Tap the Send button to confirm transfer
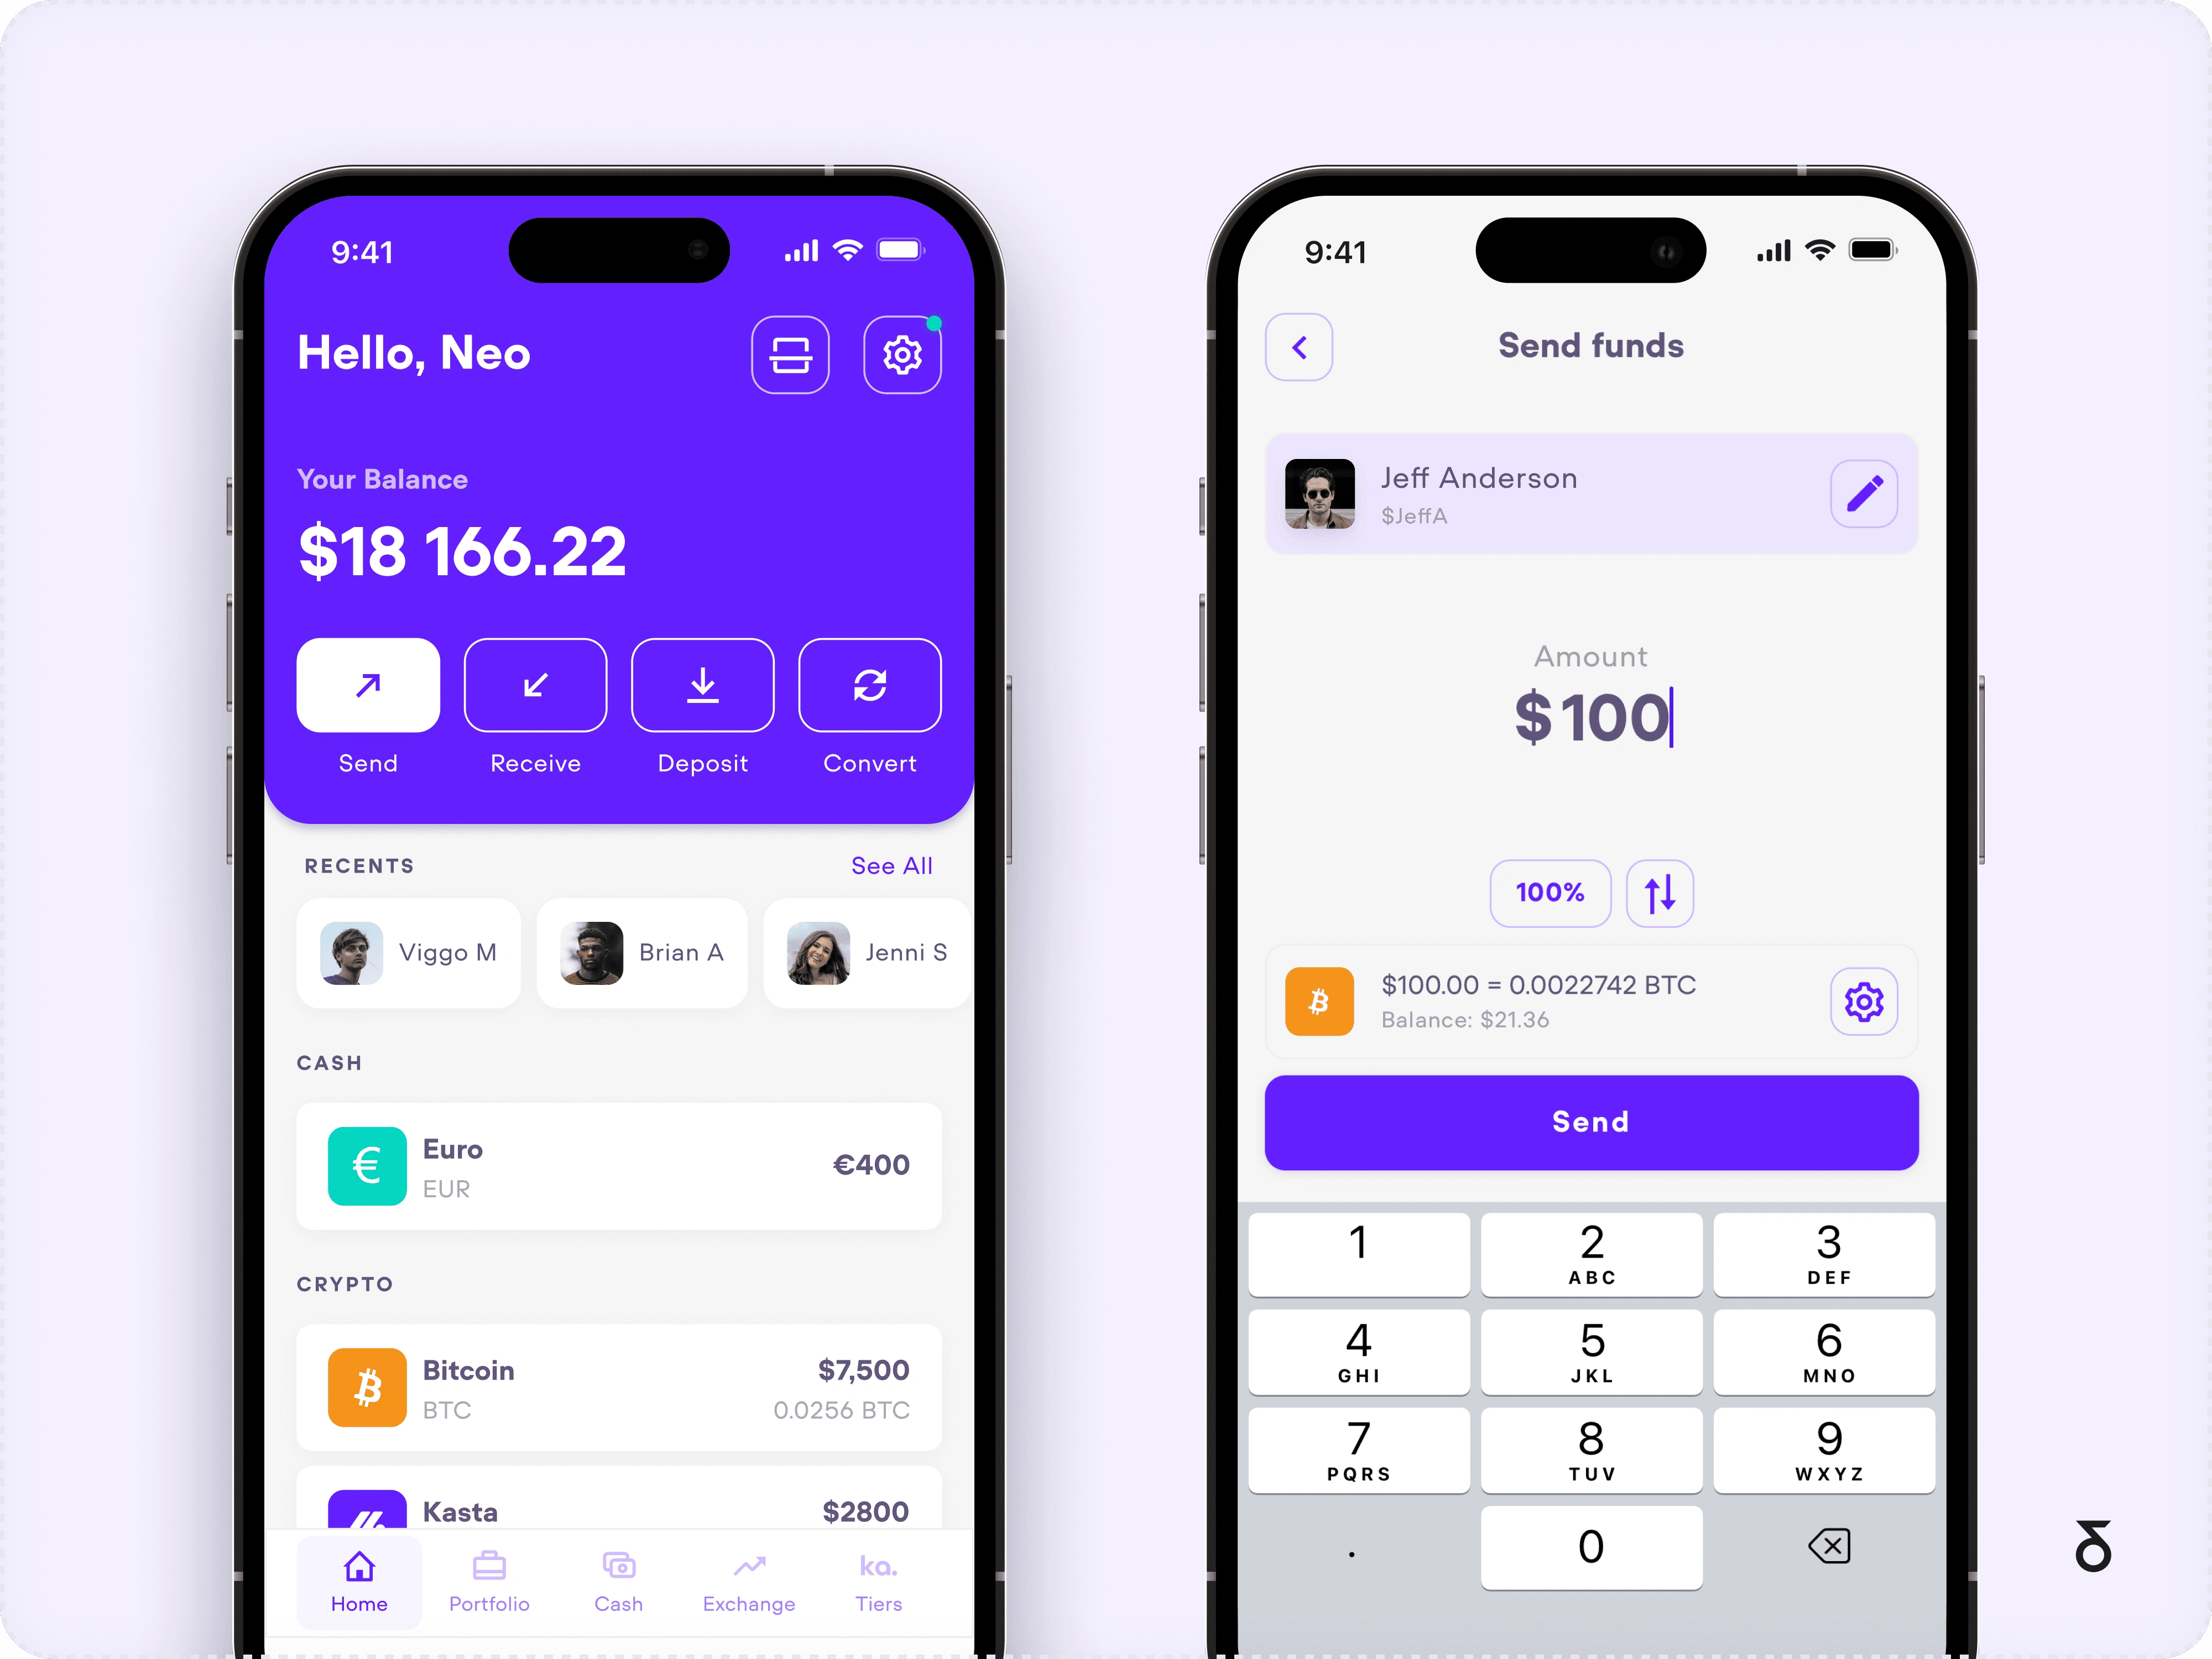The width and height of the screenshot is (2212, 1659). point(1588,1120)
